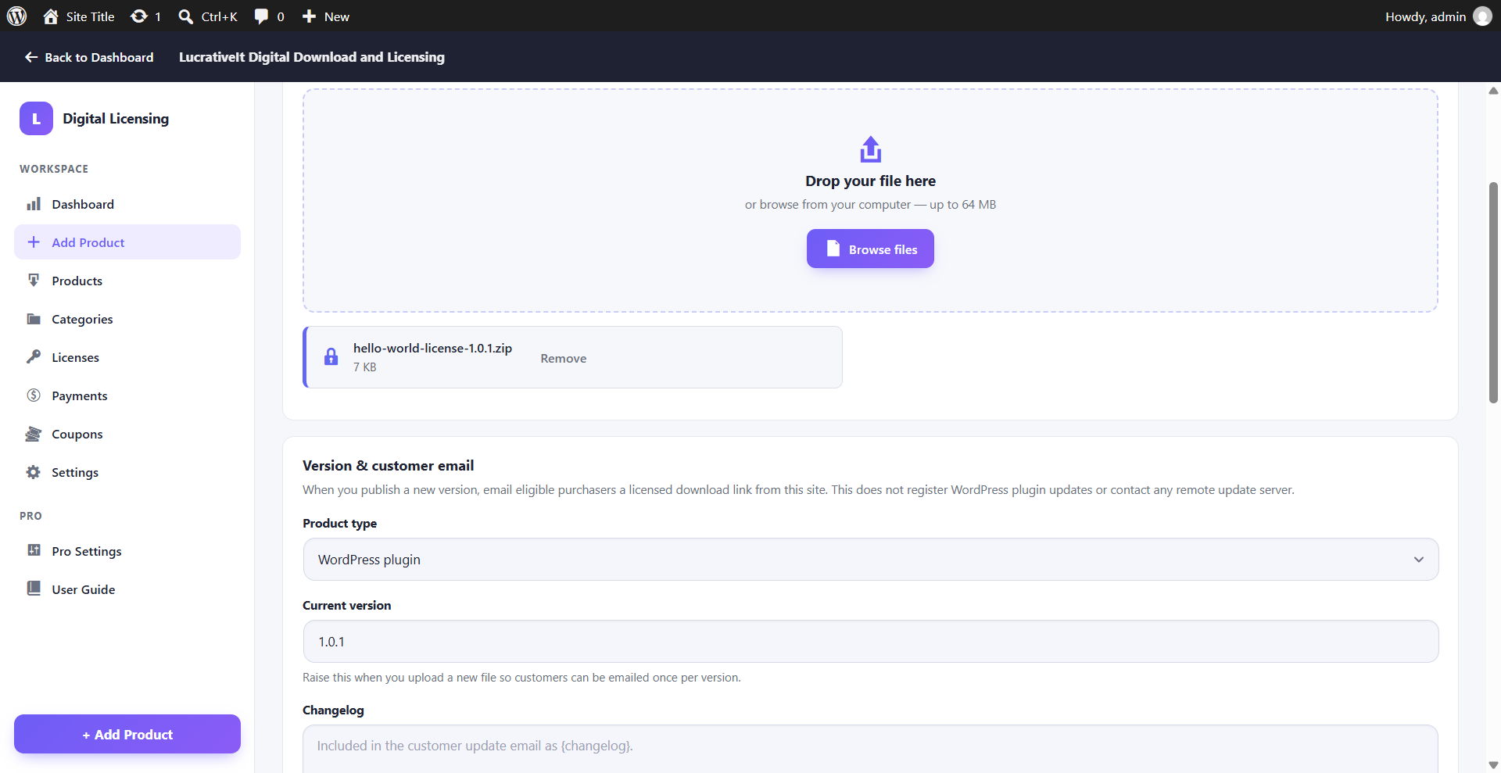Click Back to Dashboard link
1501x773 pixels.
point(88,57)
